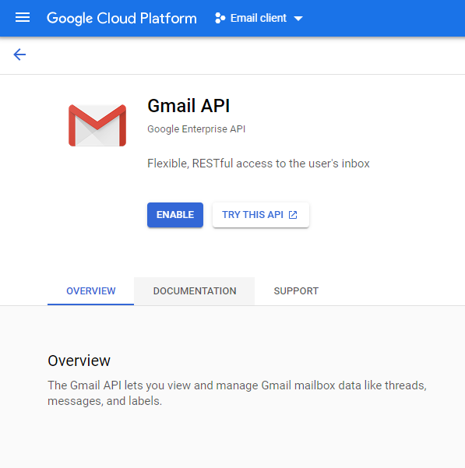
Task: Go back using the left arrow
Action: (x=19, y=55)
